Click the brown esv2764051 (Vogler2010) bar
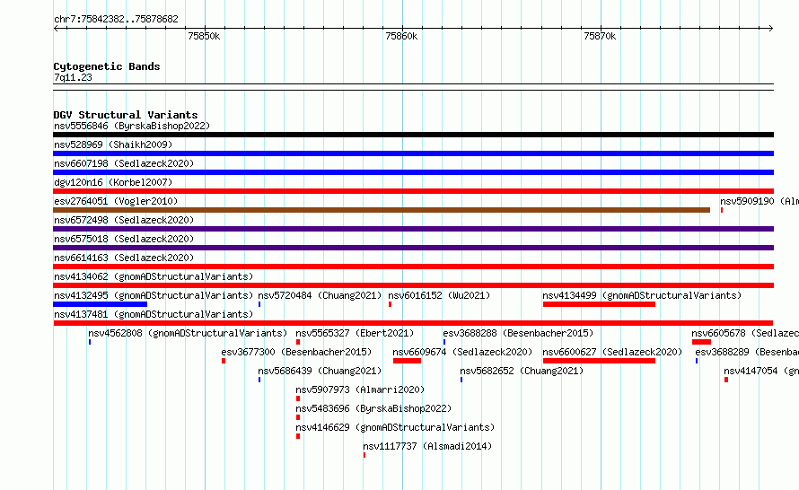 tap(382, 210)
